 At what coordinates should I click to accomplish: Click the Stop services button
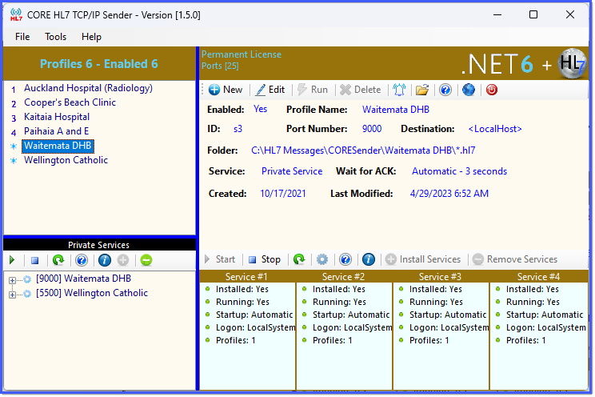[265, 260]
